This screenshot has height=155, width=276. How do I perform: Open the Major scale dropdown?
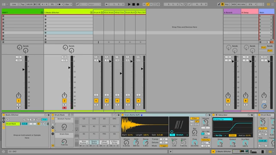[x=94, y=4]
